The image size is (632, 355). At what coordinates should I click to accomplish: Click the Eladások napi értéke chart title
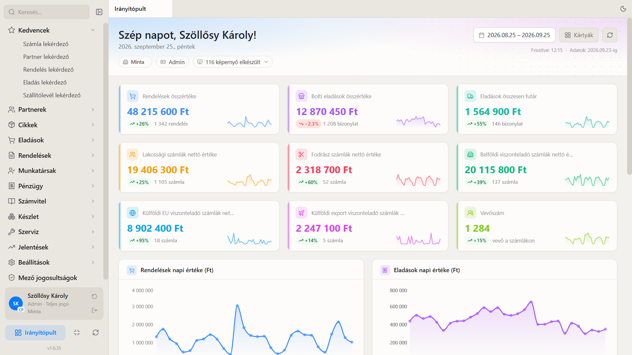(x=427, y=270)
